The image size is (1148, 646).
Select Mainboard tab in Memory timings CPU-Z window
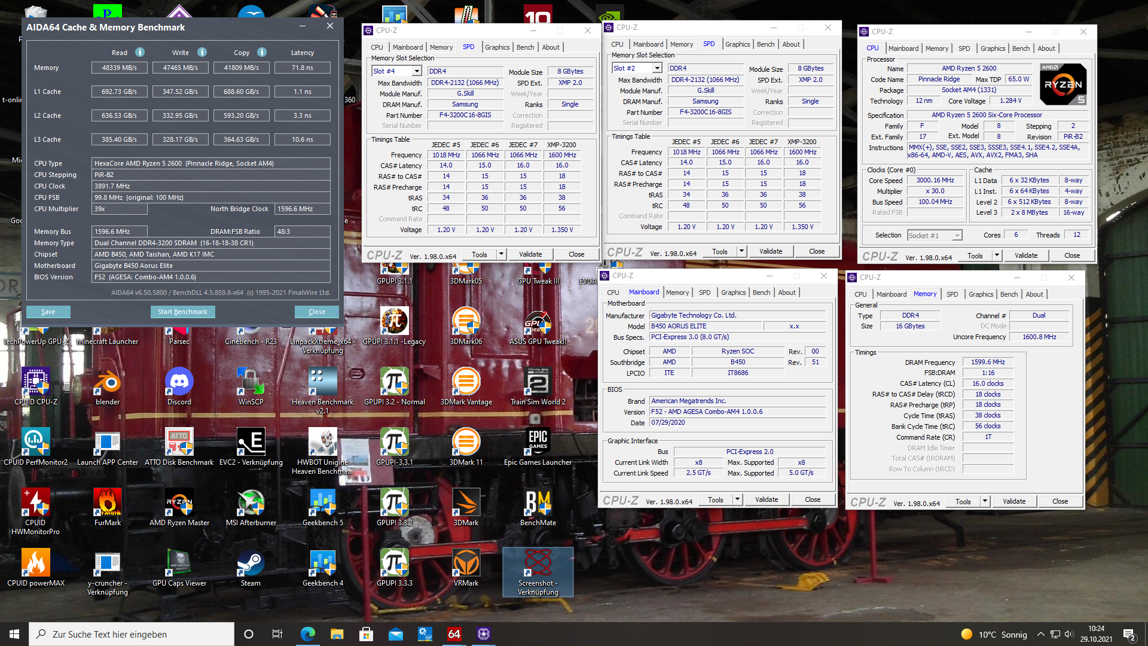pos(891,294)
